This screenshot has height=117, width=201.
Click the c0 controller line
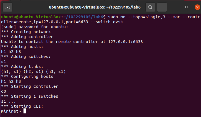click(4, 91)
